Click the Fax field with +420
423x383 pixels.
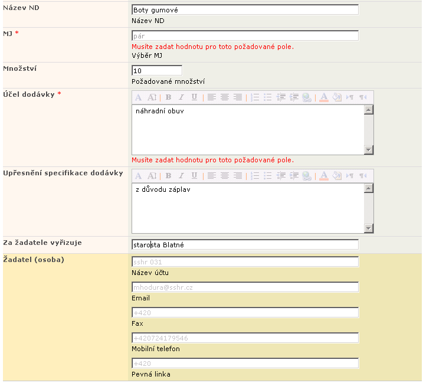click(245, 313)
